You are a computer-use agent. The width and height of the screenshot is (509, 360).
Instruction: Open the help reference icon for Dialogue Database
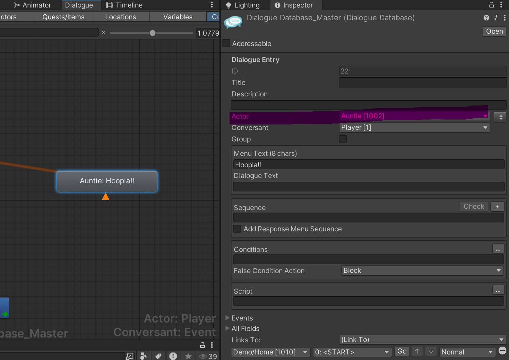click(x=486, y=18)
